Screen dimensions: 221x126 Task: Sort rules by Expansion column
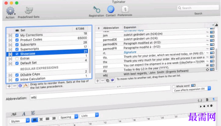point(130,27)
